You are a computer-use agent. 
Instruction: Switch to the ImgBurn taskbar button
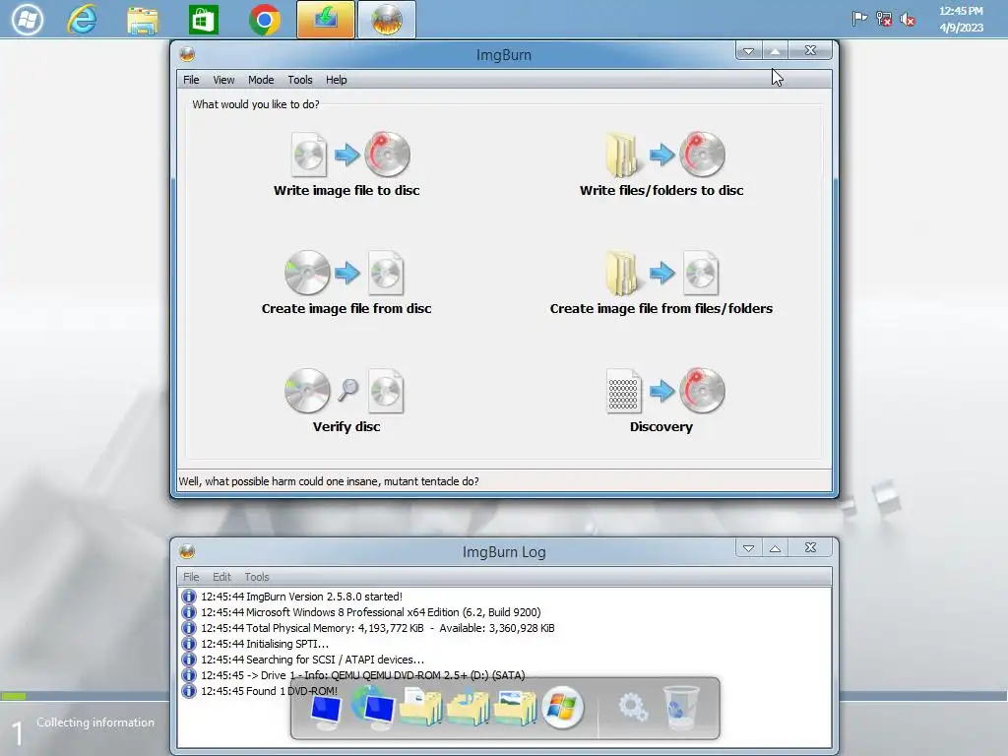pos(386,20)
